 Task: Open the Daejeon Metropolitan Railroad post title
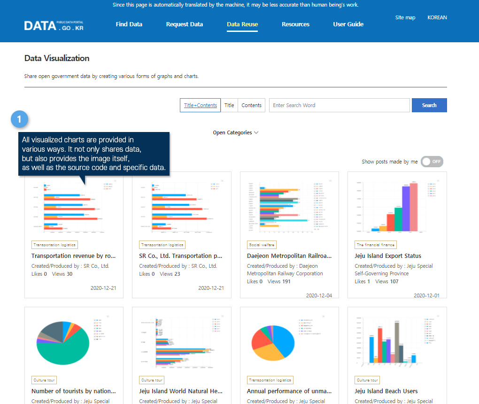pyautogui.click(x=289, y=256)
